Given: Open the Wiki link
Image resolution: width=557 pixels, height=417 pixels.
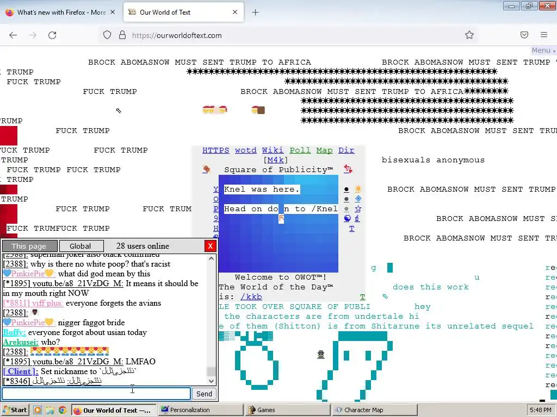Looking at the screenshot, I should pyautogui.click(x=273, y=150).
